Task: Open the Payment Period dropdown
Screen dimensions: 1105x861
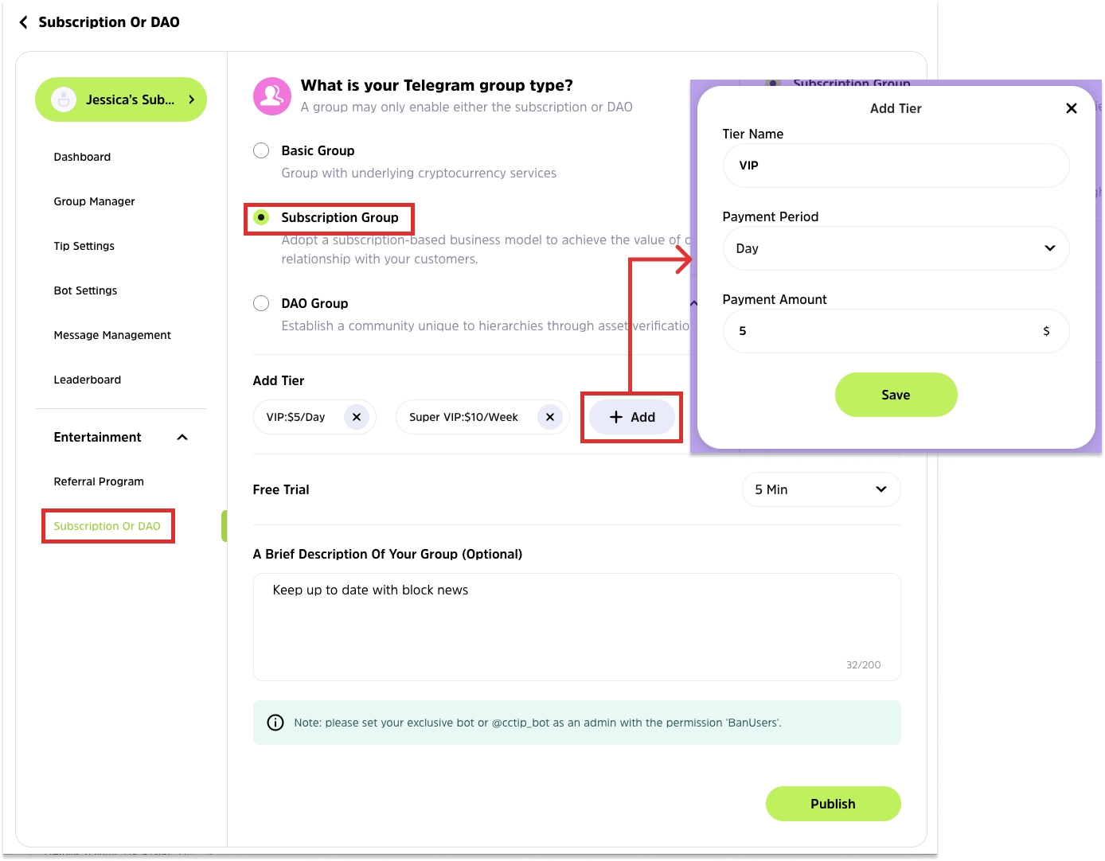Action: pos(896,248)
